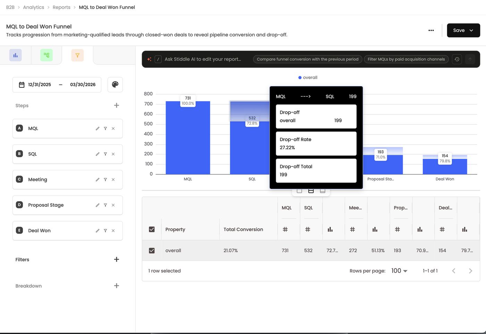Viewport: 486px width, 334px height.
Task: Switch to the orange funnel tab
Action: point(77,55)
